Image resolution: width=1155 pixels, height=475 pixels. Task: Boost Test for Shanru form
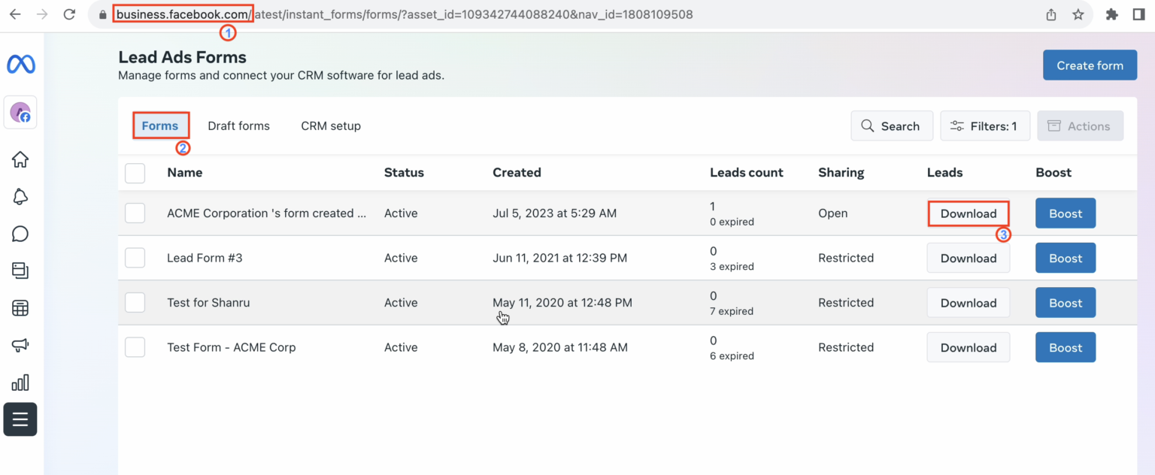pos(1066,303)
